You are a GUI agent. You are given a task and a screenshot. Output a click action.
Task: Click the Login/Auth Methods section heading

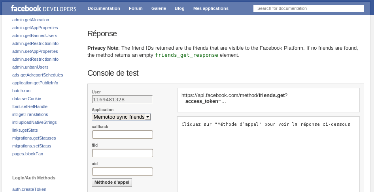pos(34,177)
